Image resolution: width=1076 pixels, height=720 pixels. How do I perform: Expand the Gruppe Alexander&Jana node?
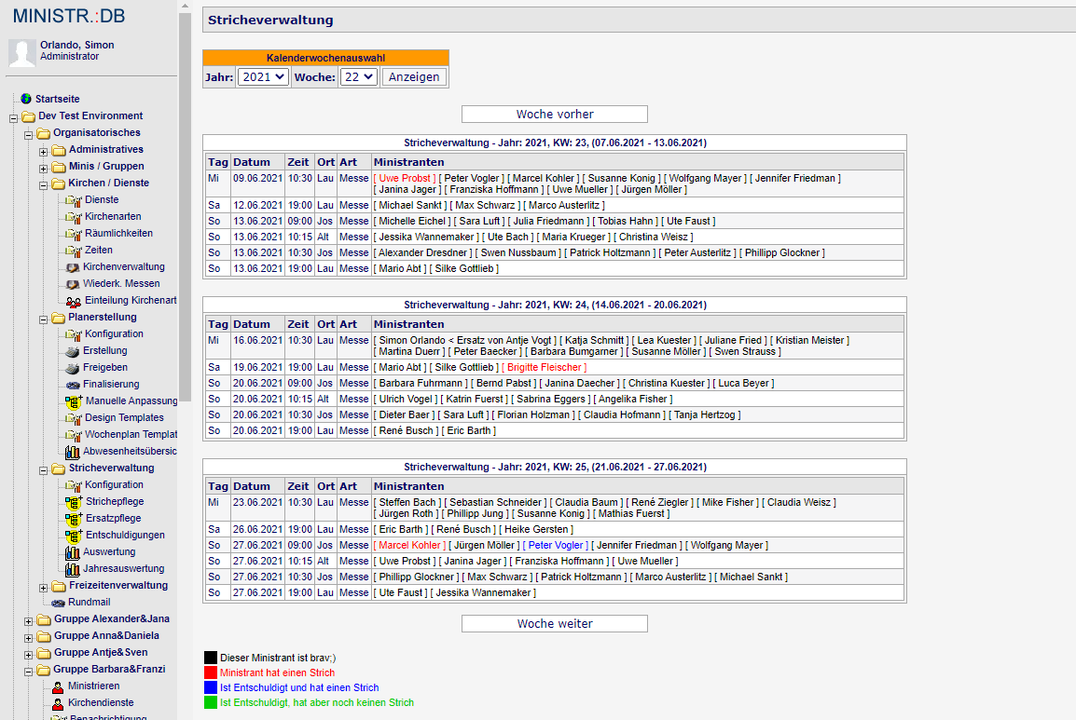[x=28, y=621]
